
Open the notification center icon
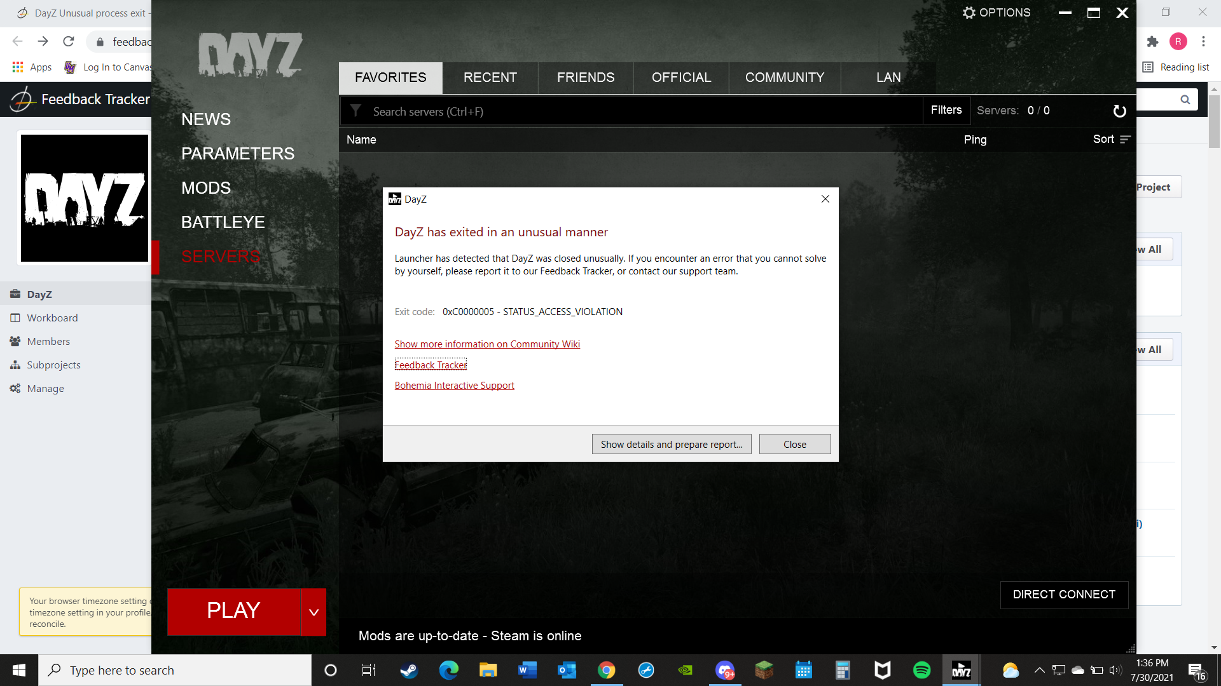coord(1196,671)
